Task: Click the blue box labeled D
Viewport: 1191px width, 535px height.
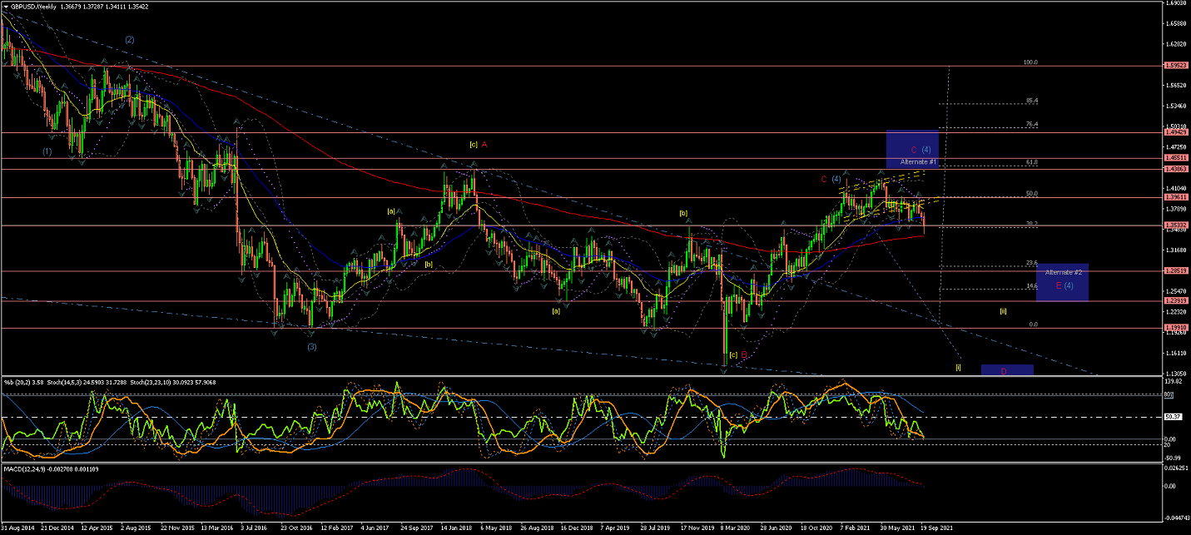Action: [1007, 369]
